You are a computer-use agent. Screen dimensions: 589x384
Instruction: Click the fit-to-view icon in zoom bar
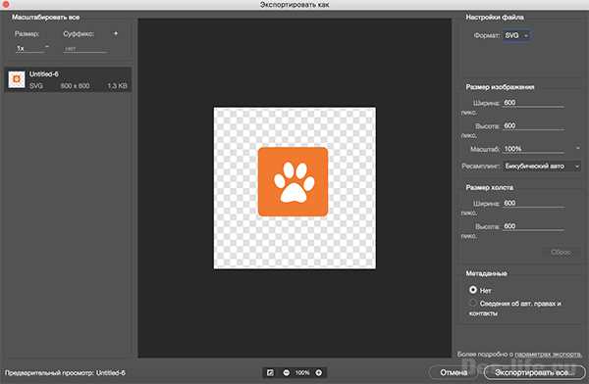[x=270, y=373]
